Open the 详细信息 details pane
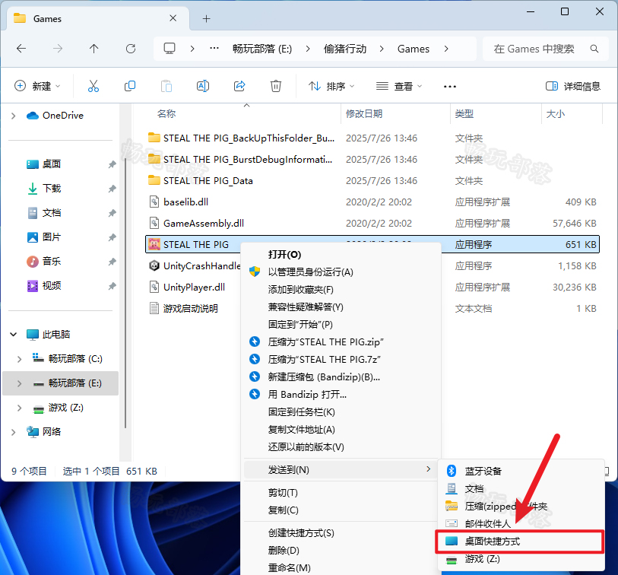 pyautogui.click(x=572, y=86)
